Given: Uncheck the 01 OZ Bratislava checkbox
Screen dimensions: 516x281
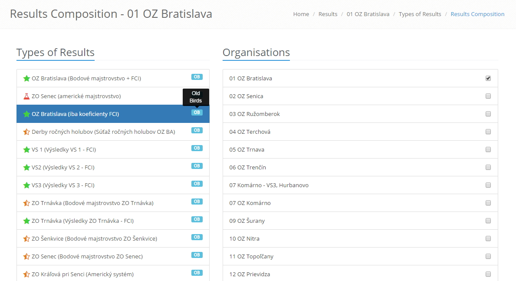Looking at the screenshot, I should point(488,79).
